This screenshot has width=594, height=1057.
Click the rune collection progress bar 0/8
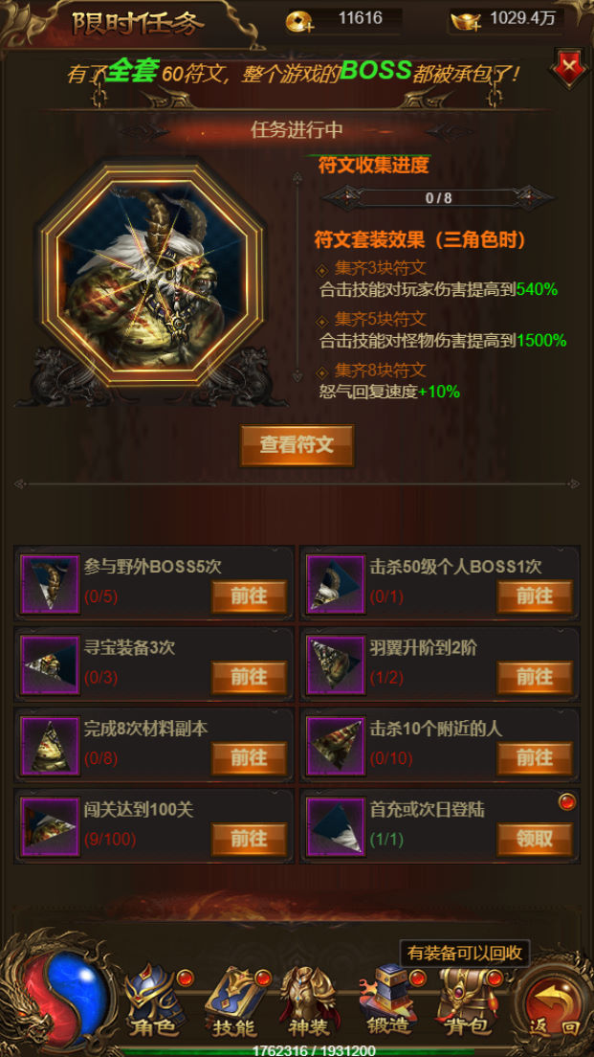(x=438, y=198)
